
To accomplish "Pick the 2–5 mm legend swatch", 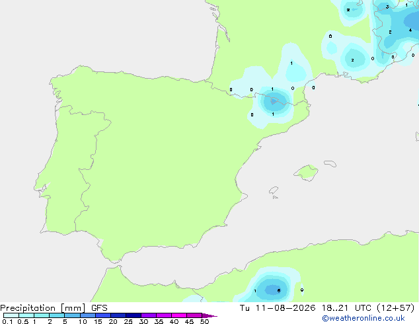I will tap(57, 315).
